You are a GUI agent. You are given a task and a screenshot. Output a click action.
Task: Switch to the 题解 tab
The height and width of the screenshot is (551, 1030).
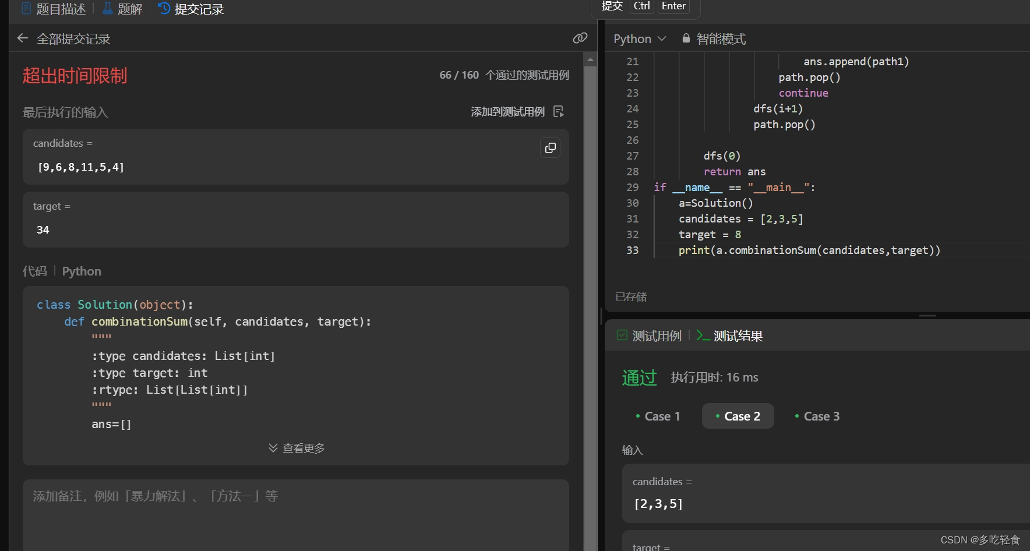click(122, 9)
